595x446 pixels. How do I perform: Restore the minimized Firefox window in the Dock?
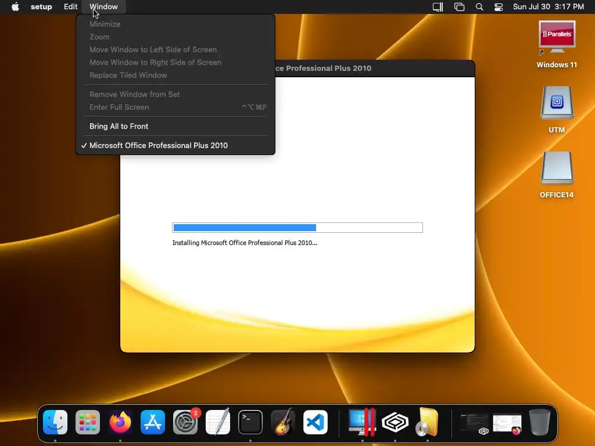tap(507, 423)
